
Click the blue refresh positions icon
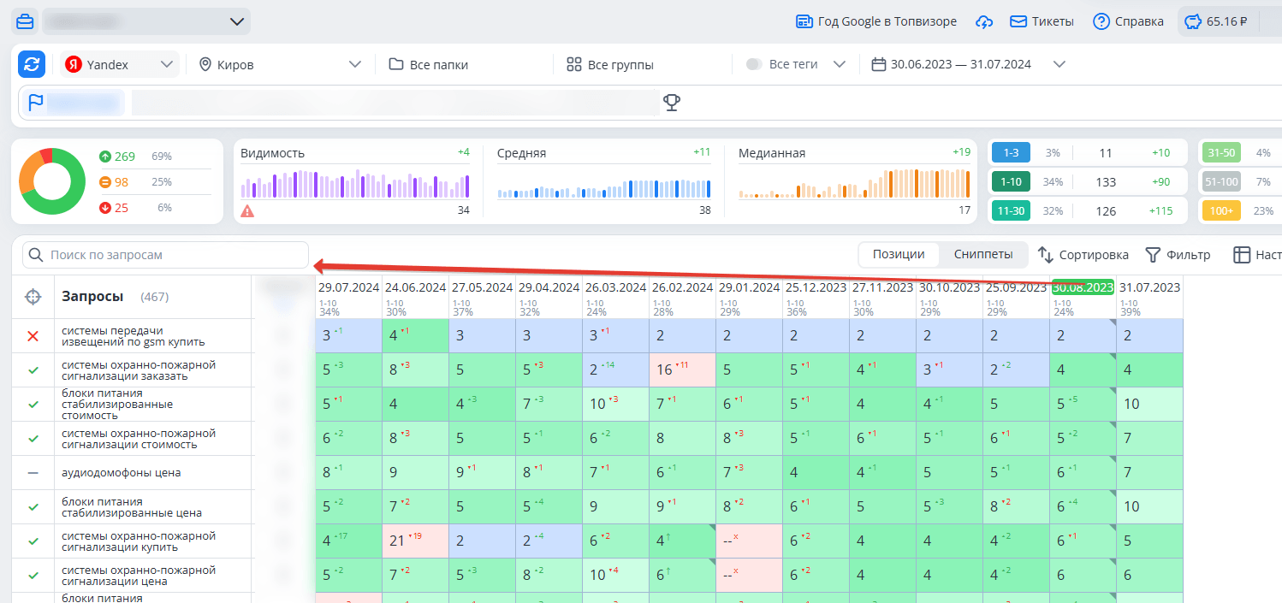coord(32,64)
